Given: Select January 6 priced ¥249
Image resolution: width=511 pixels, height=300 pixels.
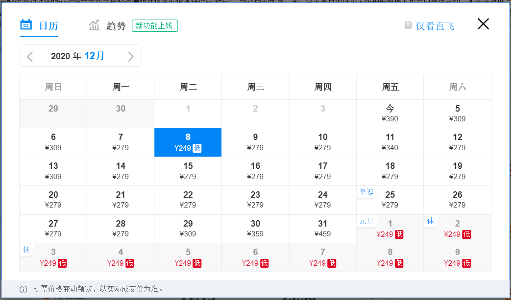Looking at the screenshot, I should 256,257.
